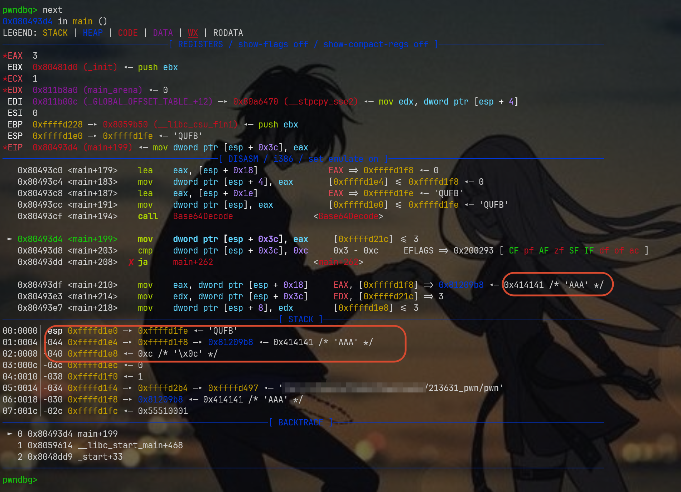Click disassembly line 0x80493cc main+191
681x492 pixels.
pyautogui.click(x=263, y=205)
